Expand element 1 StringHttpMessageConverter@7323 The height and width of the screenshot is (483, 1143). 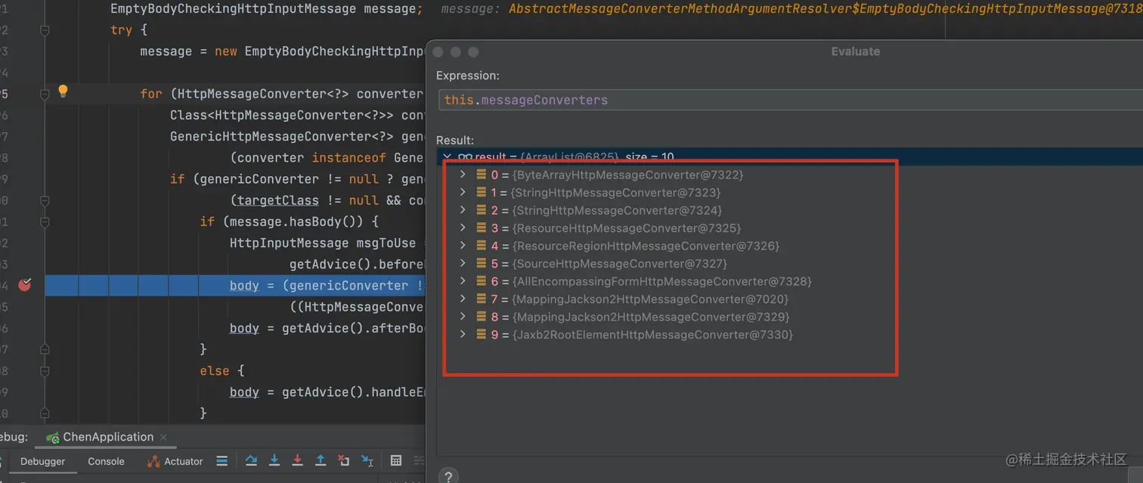tap(463, 192)
